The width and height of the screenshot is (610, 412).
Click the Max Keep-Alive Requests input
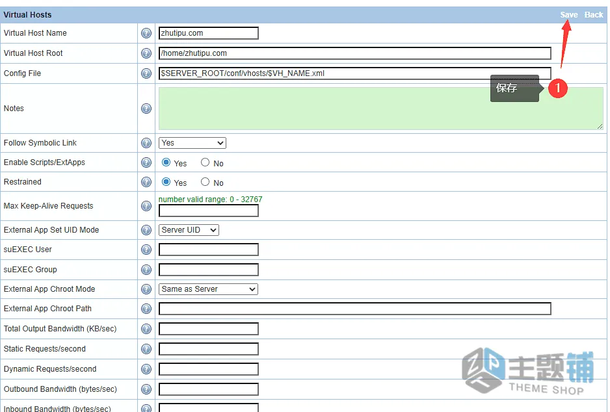point(209,211)
